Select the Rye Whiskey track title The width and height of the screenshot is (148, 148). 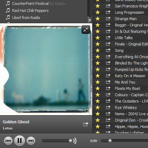click(126, 107)
